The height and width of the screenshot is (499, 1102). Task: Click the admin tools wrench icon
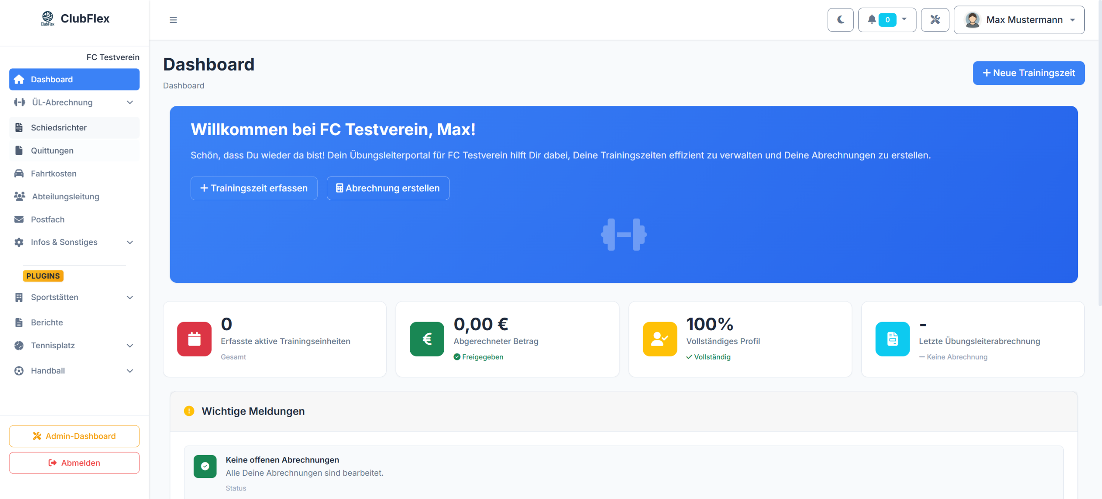pos(935,20)
